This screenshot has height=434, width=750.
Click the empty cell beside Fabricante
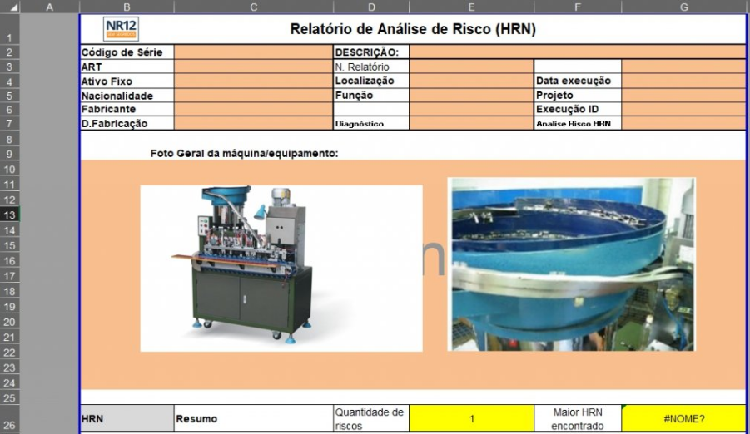(253, 109)
